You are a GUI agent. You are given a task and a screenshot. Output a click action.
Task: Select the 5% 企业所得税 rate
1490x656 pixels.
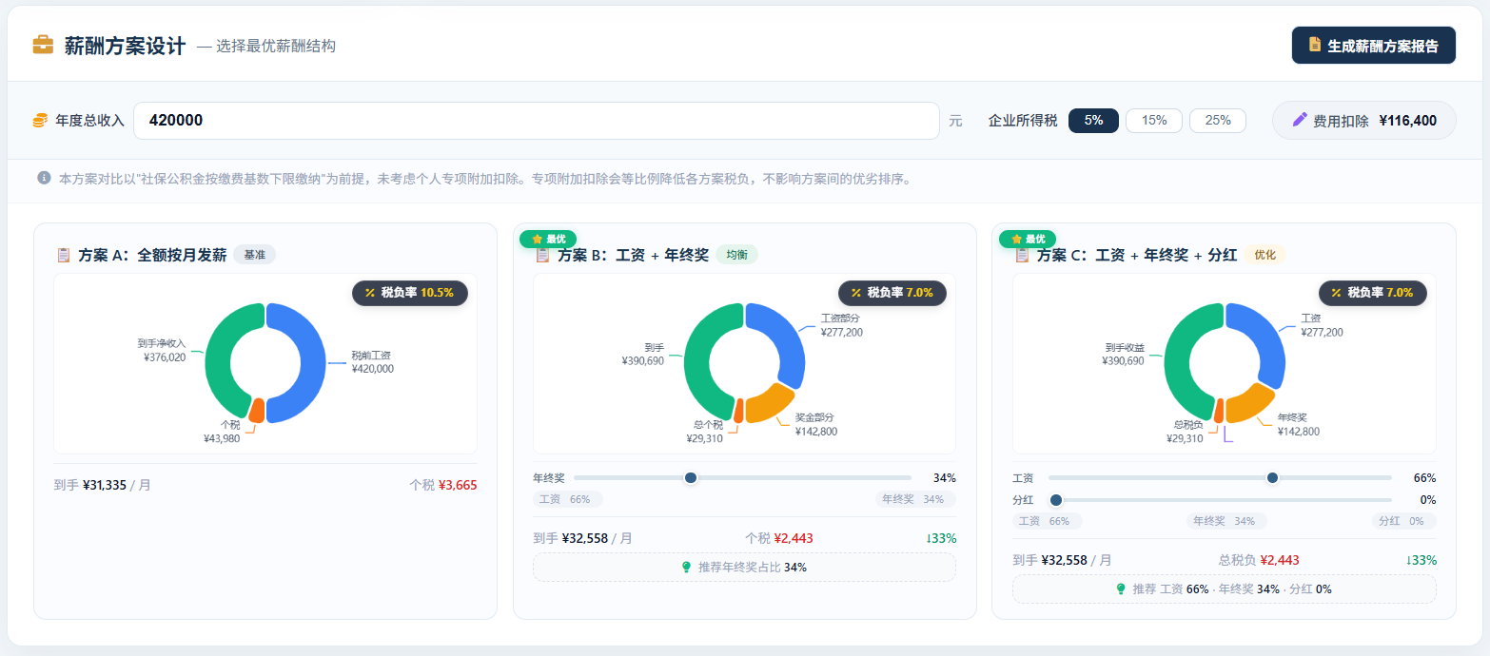pyautogui.click(x=1093, y=121)
